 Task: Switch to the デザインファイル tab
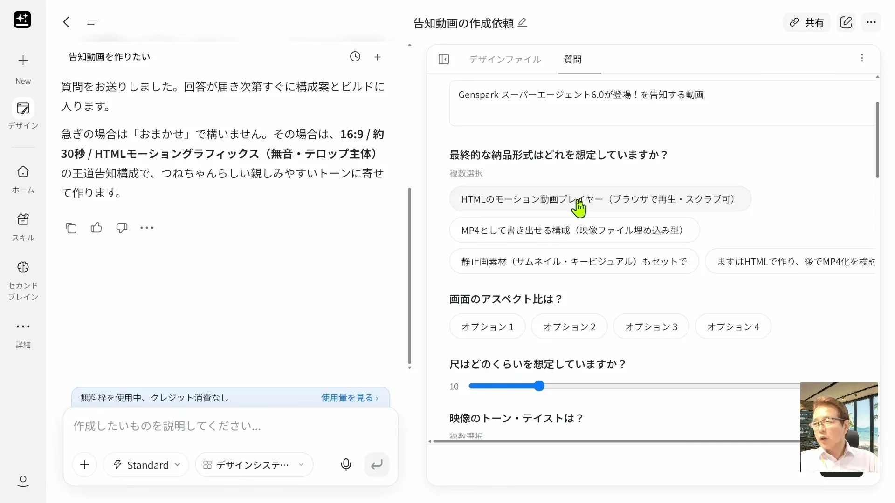pos(505,59)
